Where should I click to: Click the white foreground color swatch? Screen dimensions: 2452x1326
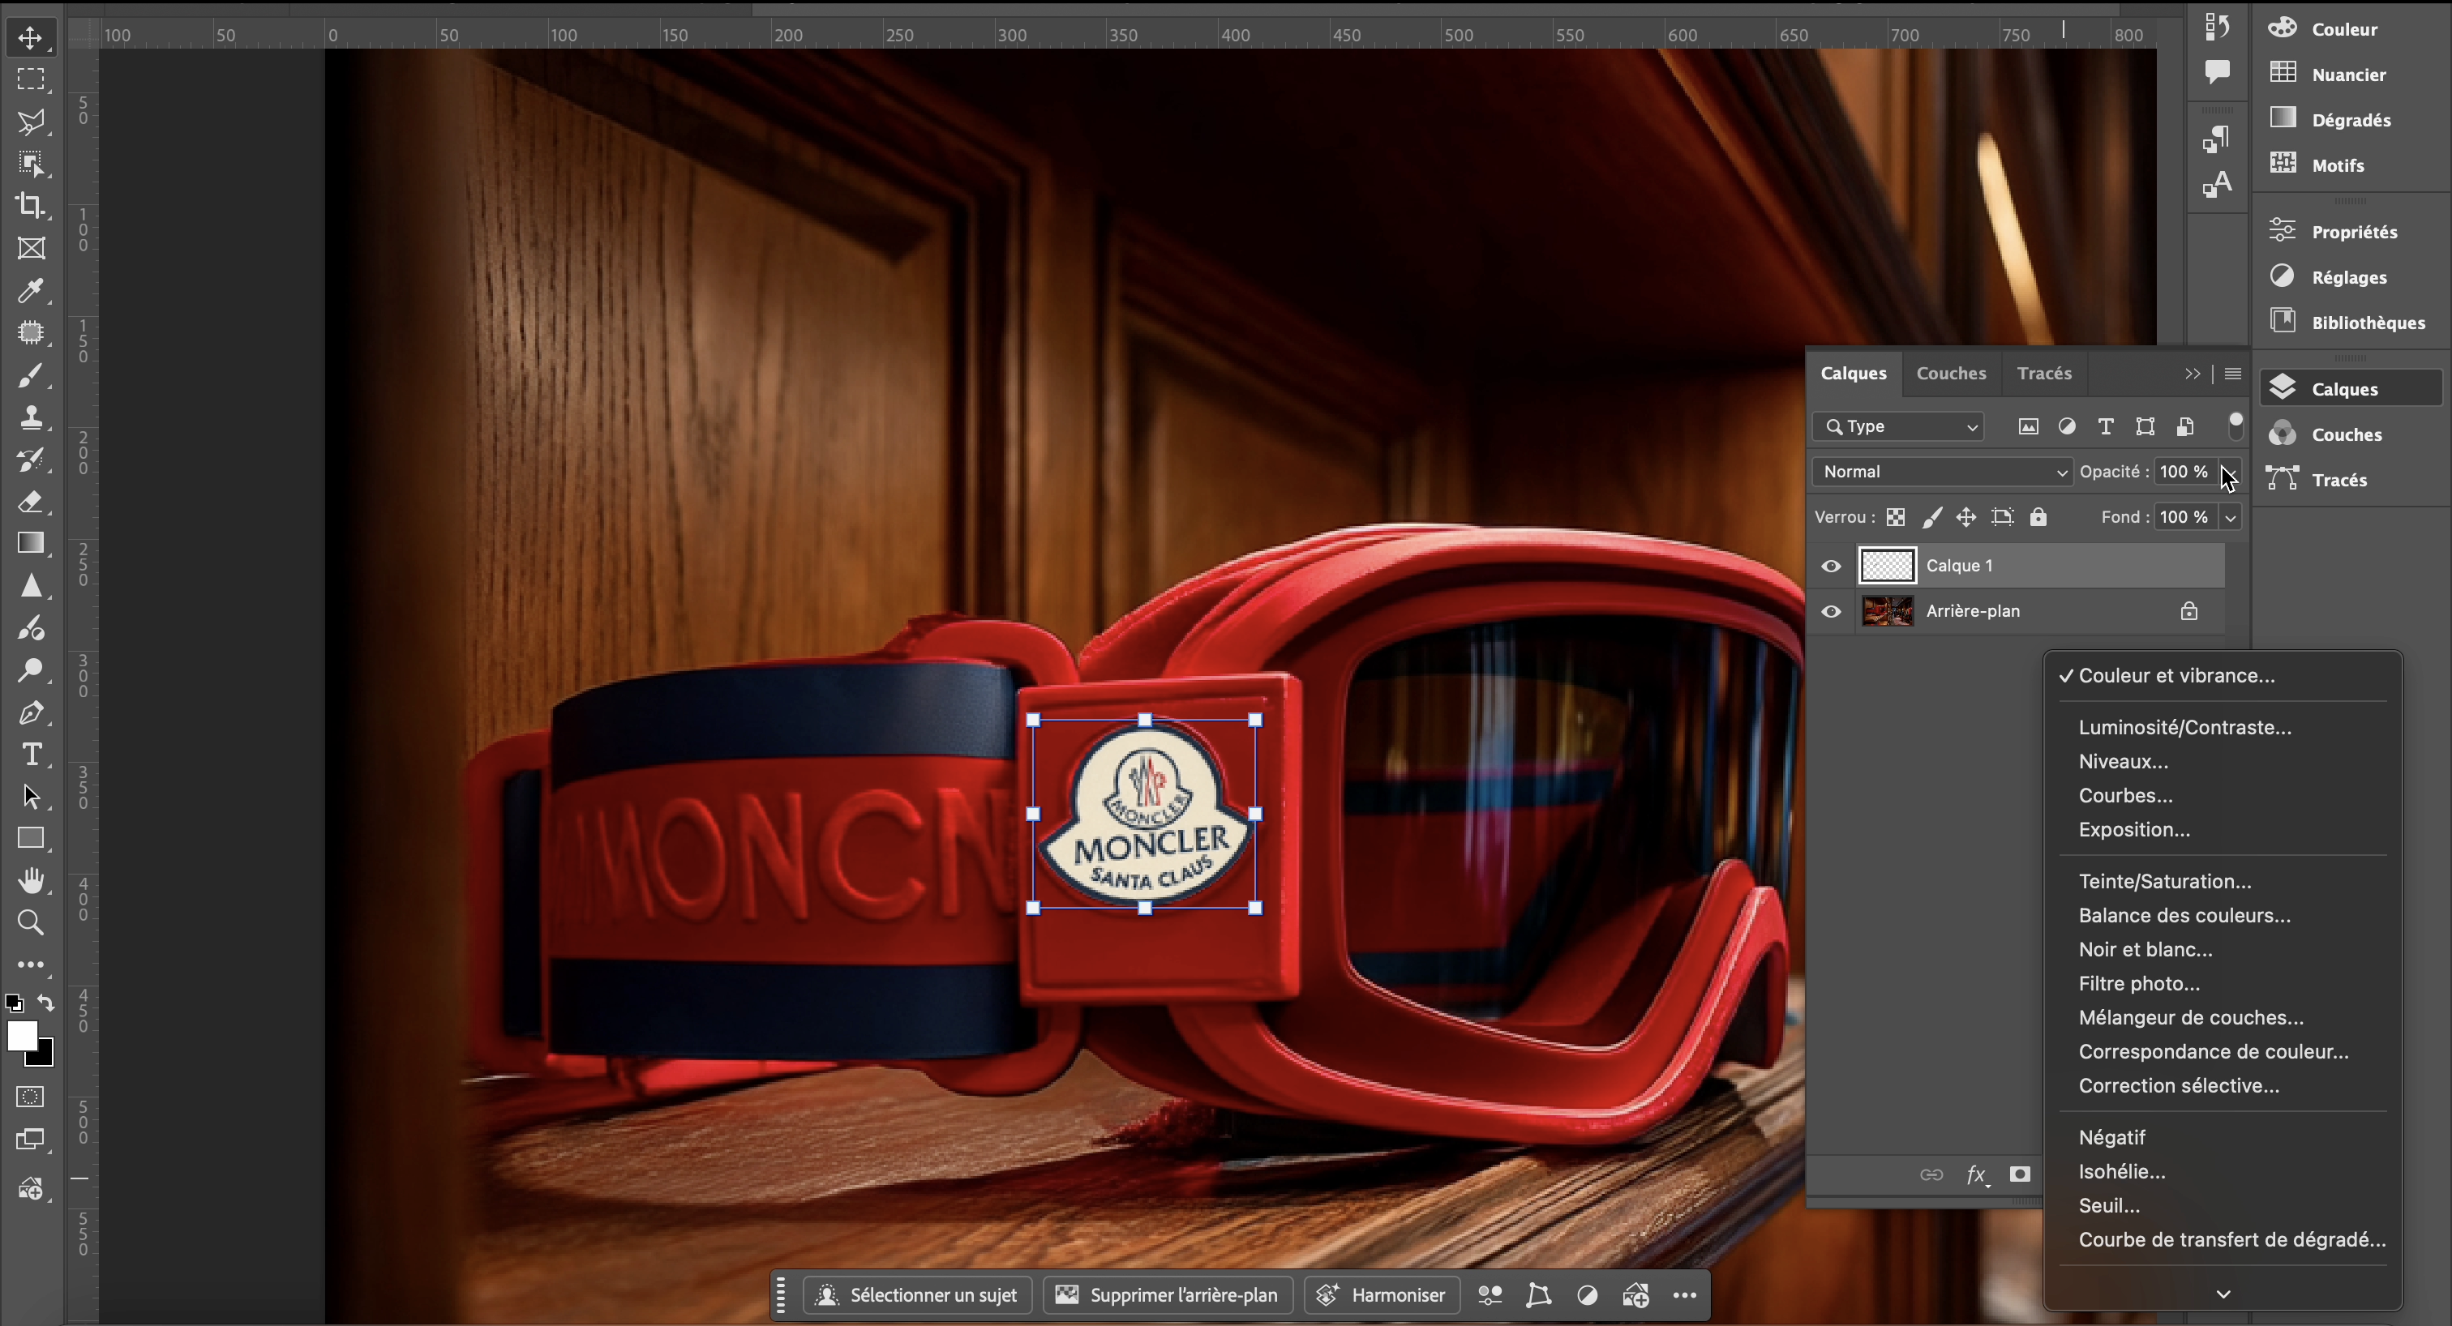(21, 1035)
